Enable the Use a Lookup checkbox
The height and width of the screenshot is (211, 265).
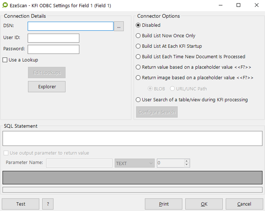coord(5,60)
